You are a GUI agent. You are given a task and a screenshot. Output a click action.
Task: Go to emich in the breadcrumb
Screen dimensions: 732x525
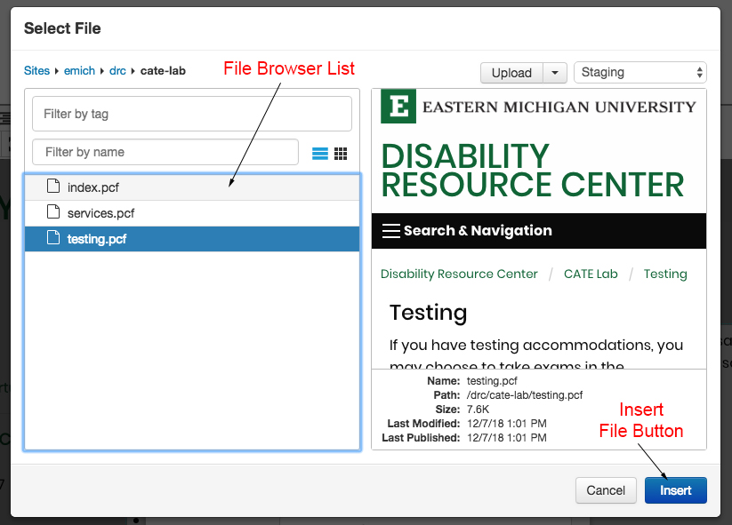79,71
